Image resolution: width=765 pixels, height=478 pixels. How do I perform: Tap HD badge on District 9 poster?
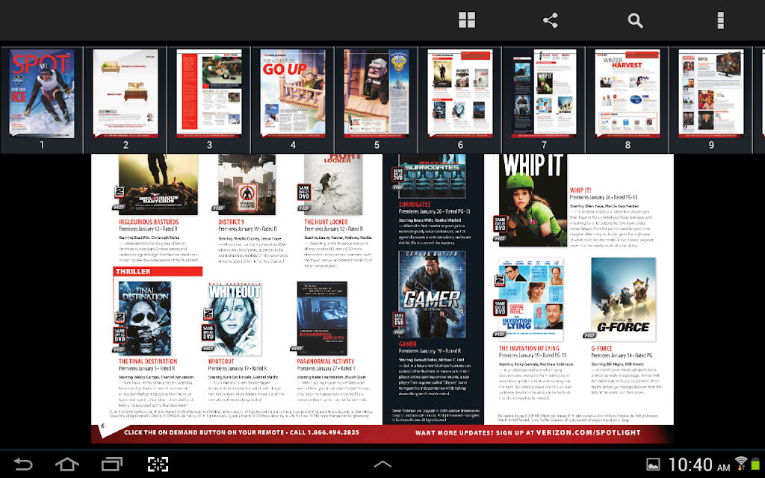[x=218, y=208]
